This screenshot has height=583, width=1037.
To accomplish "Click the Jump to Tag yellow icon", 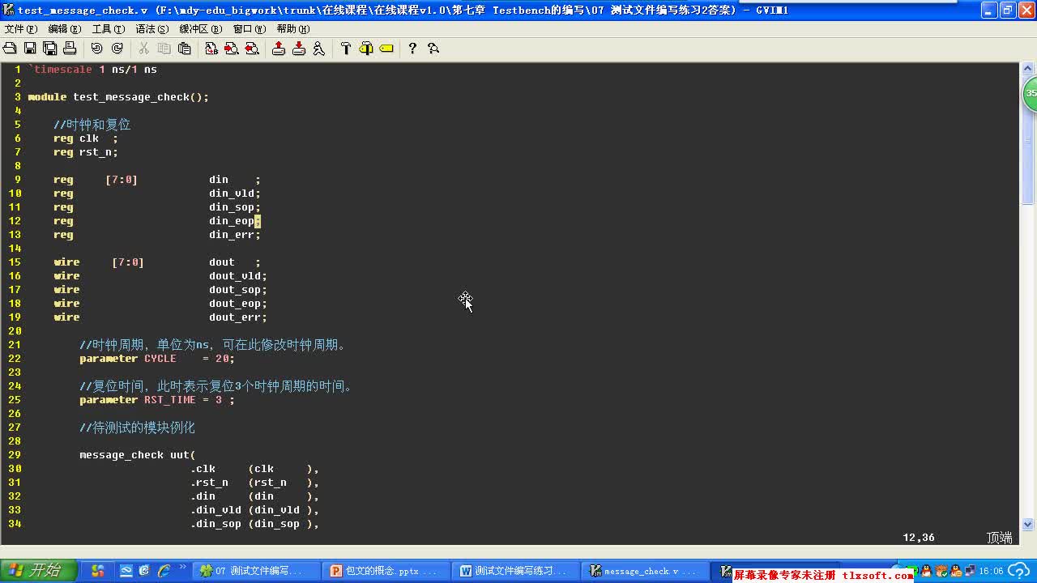I will [x=386, y=49].
